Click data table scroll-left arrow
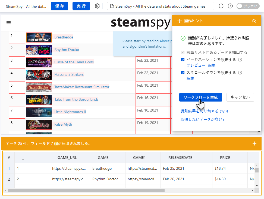This screenshot has width=264, height=199. 6,190
